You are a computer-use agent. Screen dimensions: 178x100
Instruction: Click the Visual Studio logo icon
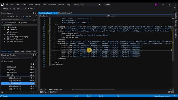point(3,4)
